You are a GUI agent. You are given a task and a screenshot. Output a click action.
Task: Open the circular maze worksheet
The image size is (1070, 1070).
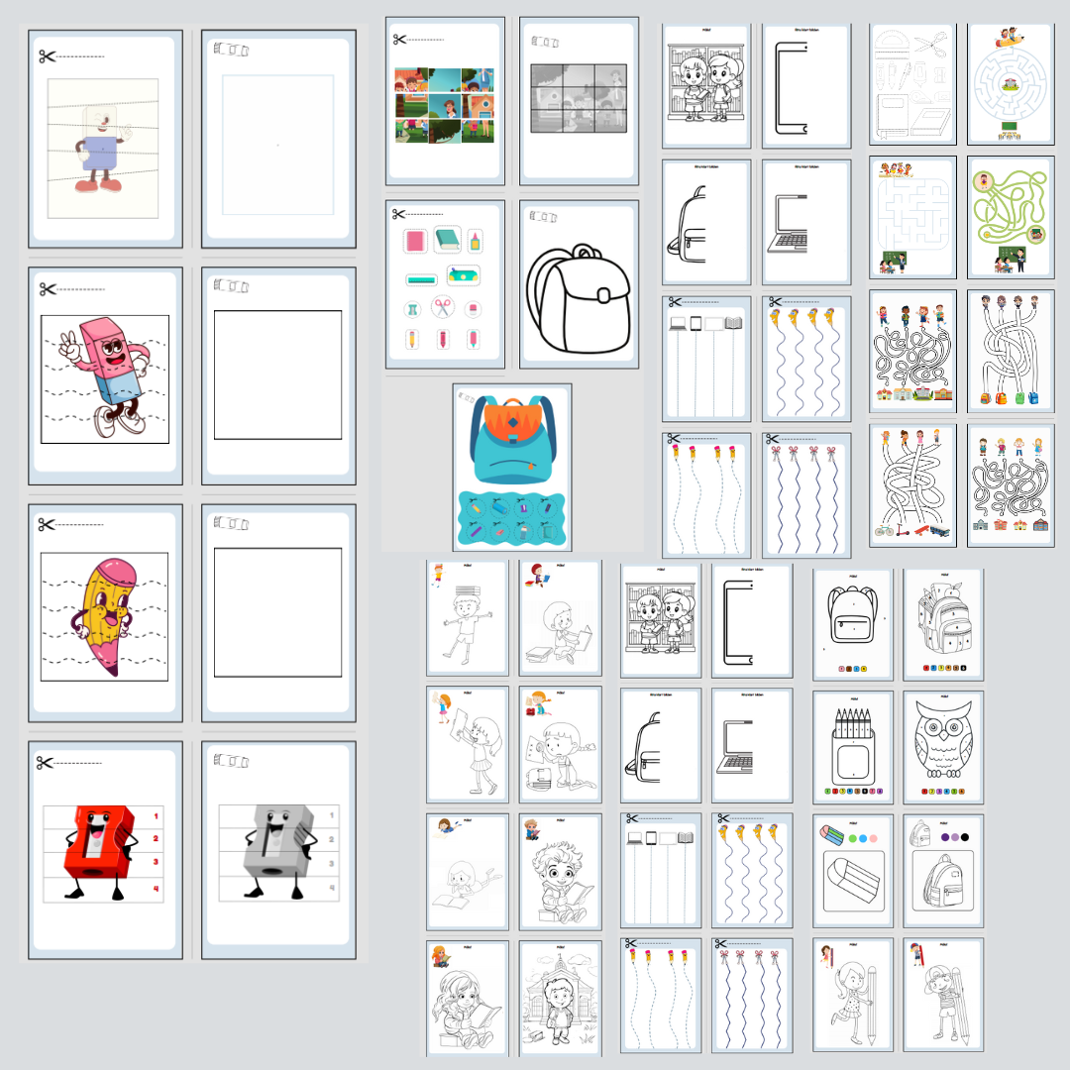tap(1011, 84)
